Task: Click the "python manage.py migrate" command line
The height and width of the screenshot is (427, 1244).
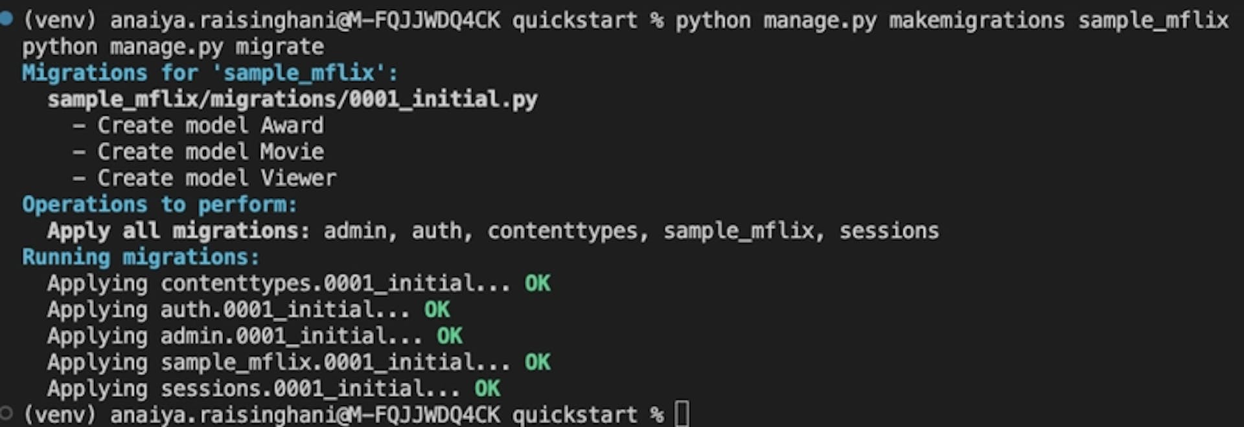Action: tap(172, 47)
